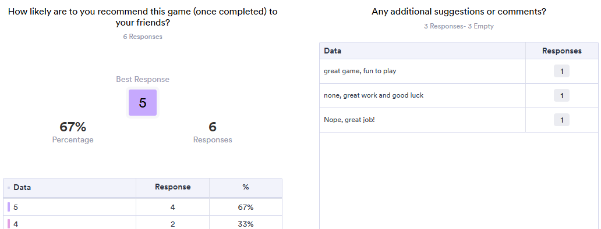Screen dimensions: 601x229
Task: Select the 33% cell in rating 4 row
Action: 246,224
